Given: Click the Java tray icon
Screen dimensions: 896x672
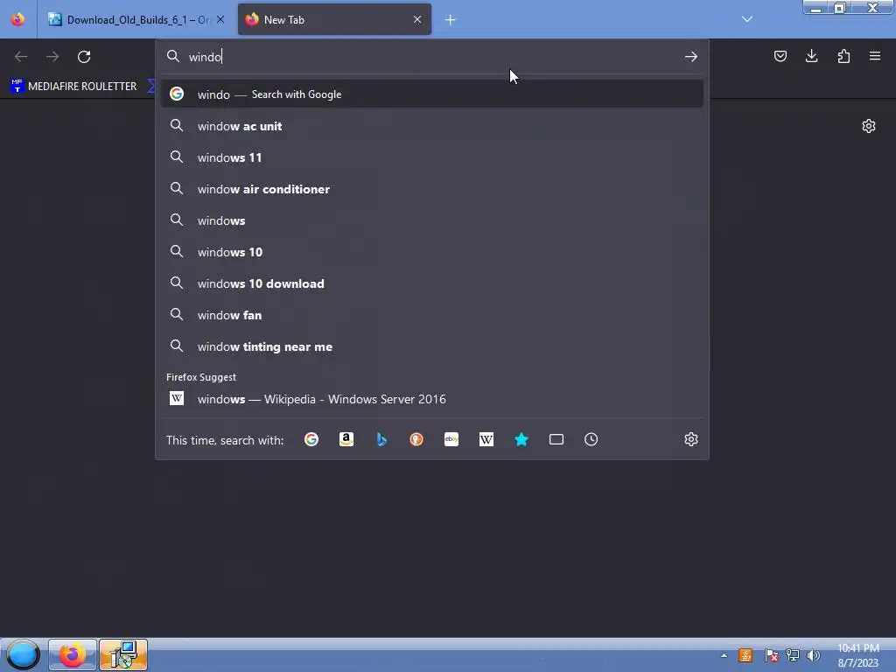Looking at the screenshot, I should point(745,655).
